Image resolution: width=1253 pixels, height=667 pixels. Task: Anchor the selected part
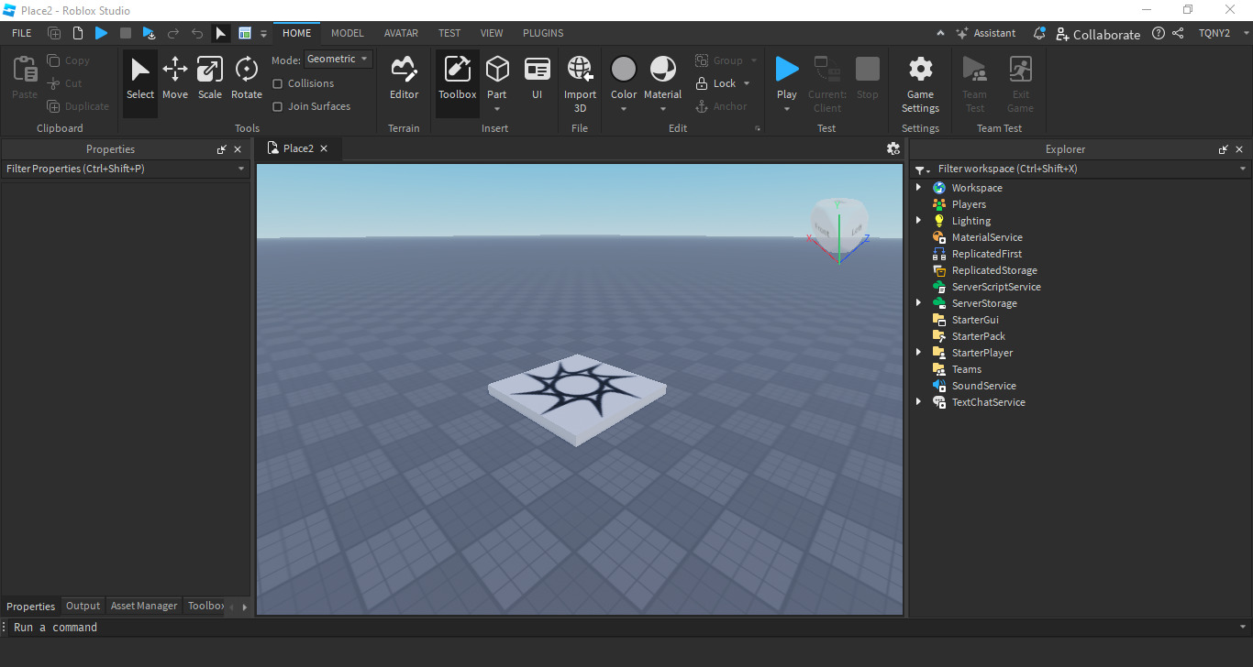[722, 106]
